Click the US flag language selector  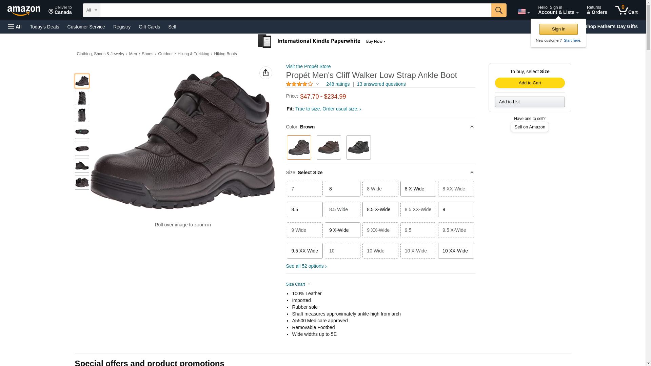(x=523, y=12)
